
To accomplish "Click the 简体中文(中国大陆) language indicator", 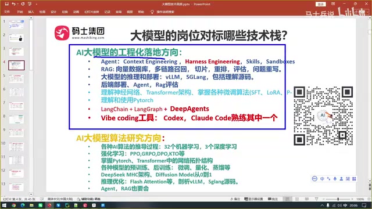I will tap(60, 199).
